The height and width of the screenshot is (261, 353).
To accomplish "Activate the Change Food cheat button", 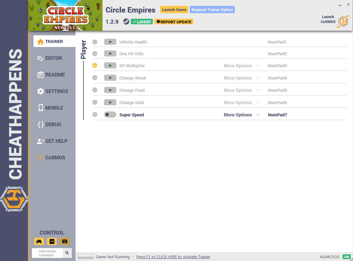I will [x=110, y=90].
